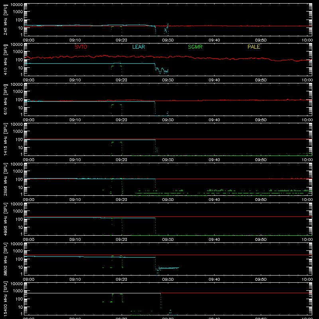Select the '410 MHz [SFU]' axis title
The height and width of the screenshot is (319, 319).
[x=5, y=59]
